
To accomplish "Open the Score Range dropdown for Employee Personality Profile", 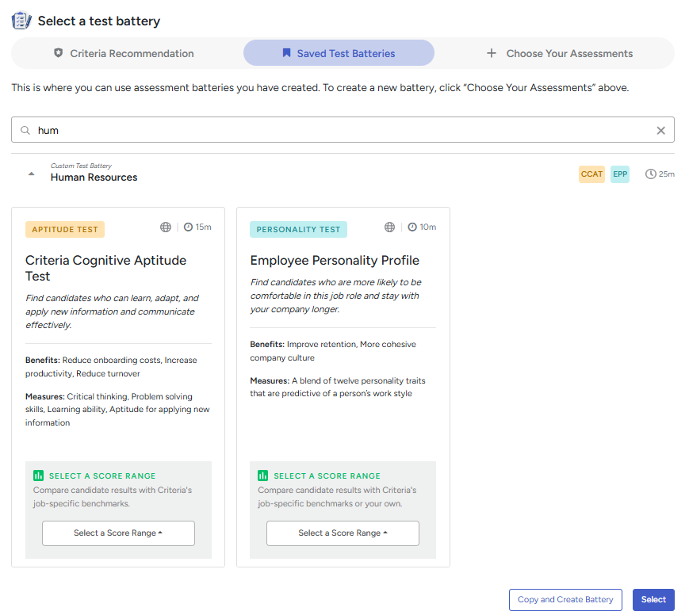I will tap(343, 533).
